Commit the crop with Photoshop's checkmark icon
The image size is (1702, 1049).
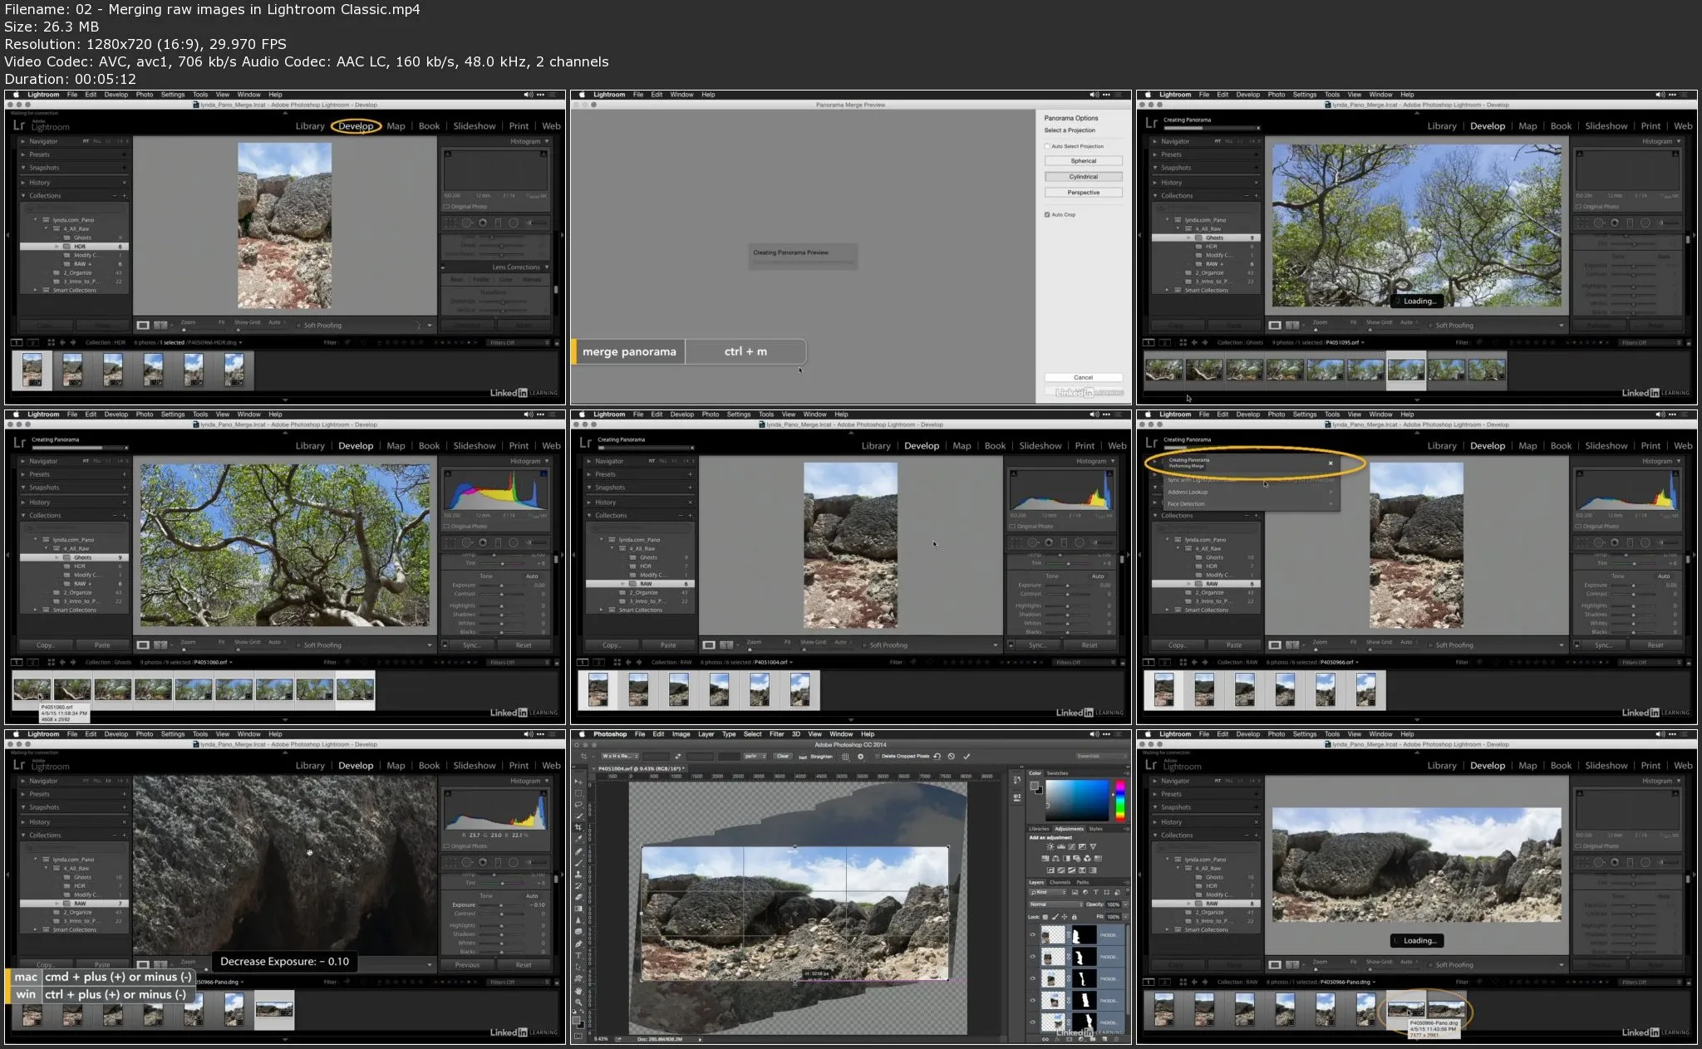pos(967,757)
